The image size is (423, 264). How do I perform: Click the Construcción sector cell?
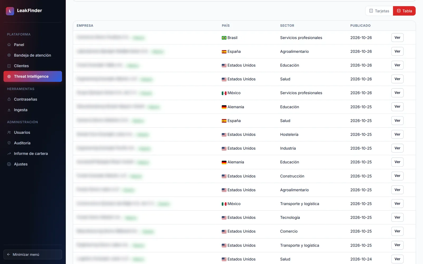[x=292, y=176]
